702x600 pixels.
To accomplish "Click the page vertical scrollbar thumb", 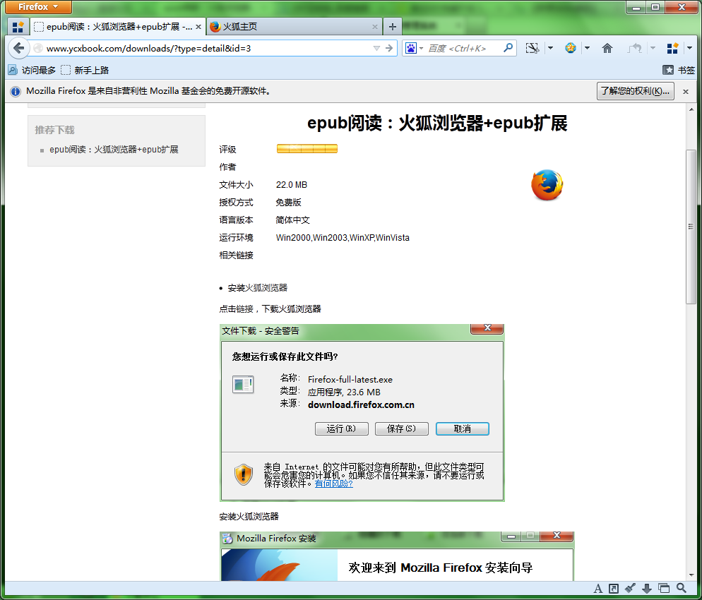I will (691, 227).
